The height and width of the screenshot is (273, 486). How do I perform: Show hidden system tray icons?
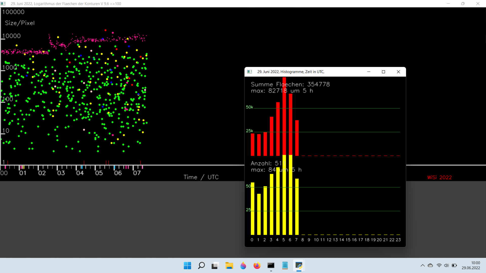[423, 265]
